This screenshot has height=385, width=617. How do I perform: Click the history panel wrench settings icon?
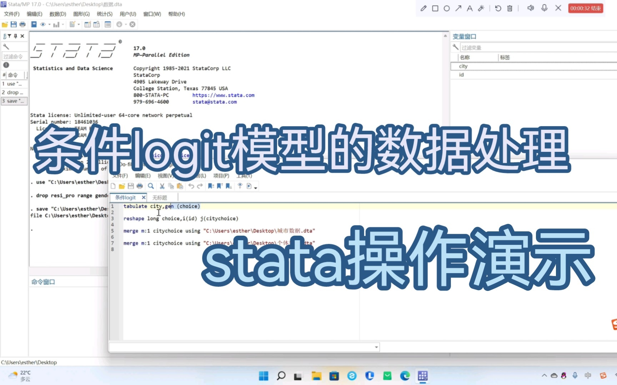click(6, 47)
